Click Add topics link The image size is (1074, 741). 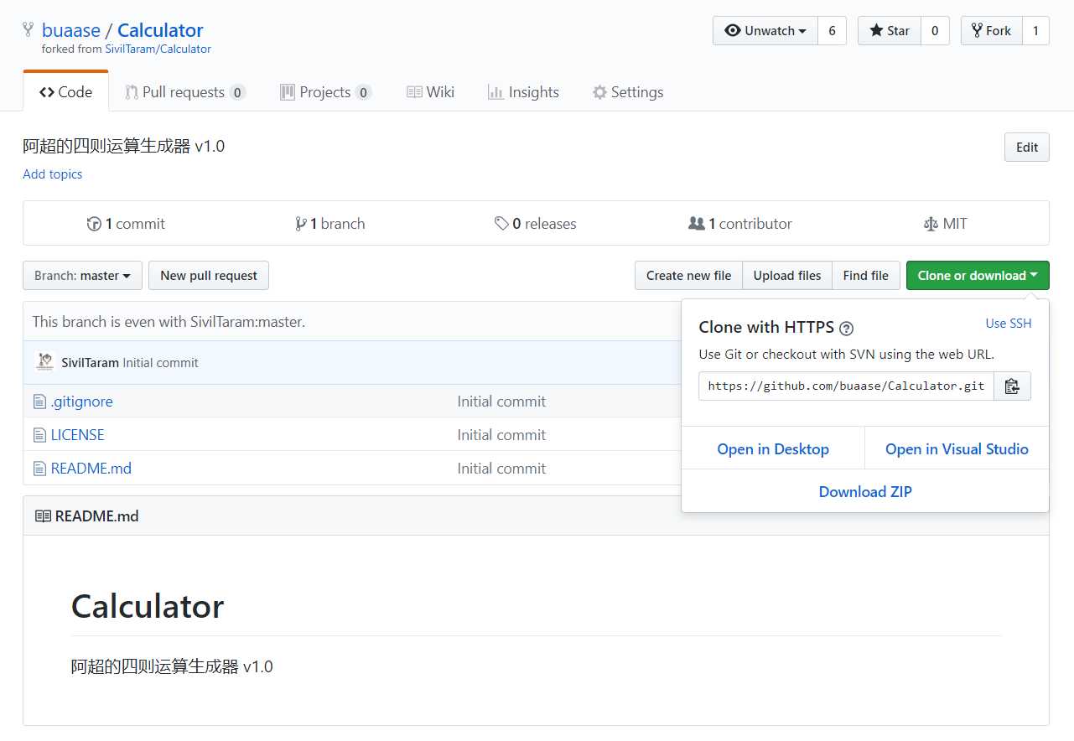[x=53, y=174]
